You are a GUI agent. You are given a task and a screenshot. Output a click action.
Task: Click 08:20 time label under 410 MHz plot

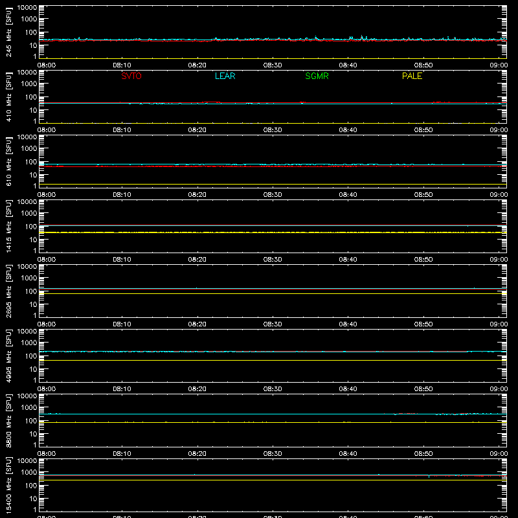[197, 130]
